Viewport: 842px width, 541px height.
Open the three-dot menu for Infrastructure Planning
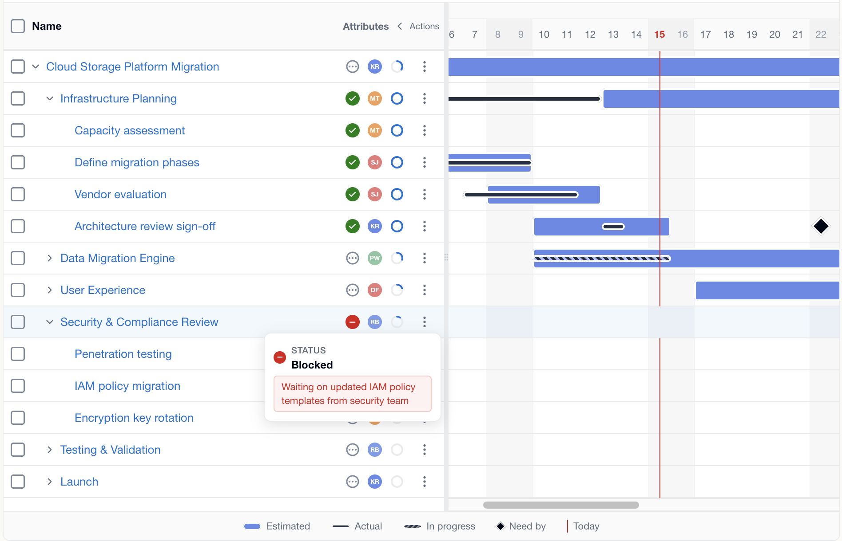pyautogui.click(x=425, y=98)
